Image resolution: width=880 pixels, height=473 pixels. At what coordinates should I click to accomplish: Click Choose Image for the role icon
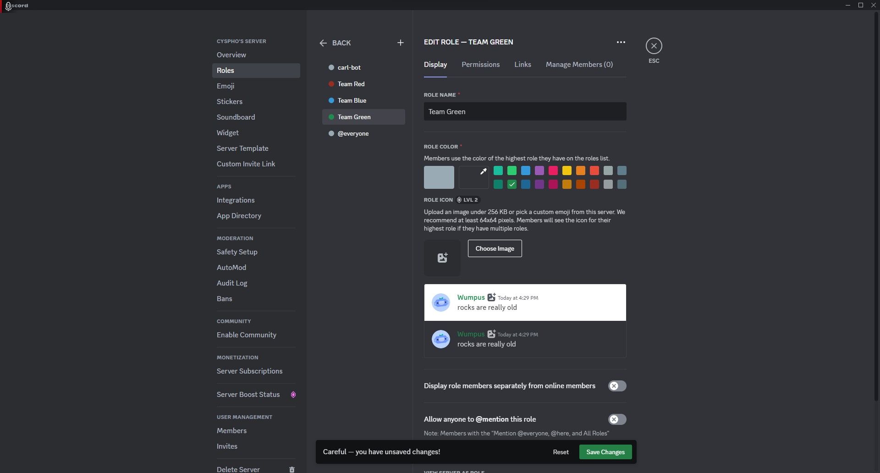pyautogui.click(x=495, y=248)
